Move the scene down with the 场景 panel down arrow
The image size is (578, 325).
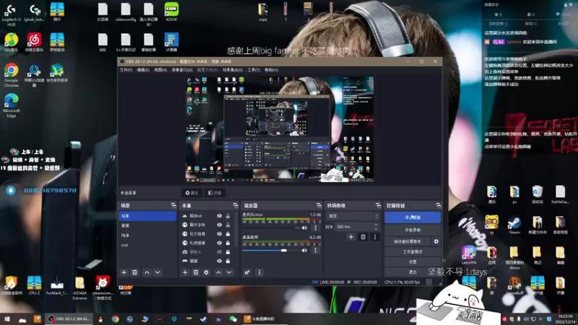158,272
